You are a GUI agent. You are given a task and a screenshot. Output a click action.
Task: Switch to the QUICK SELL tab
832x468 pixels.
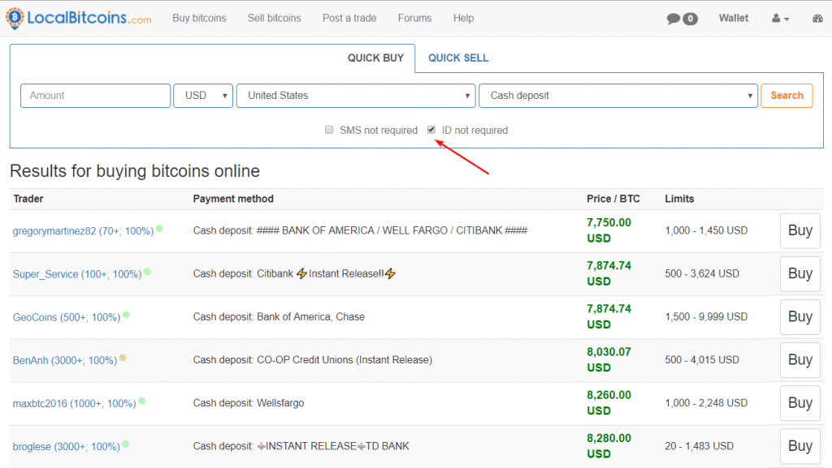(458, 58)
